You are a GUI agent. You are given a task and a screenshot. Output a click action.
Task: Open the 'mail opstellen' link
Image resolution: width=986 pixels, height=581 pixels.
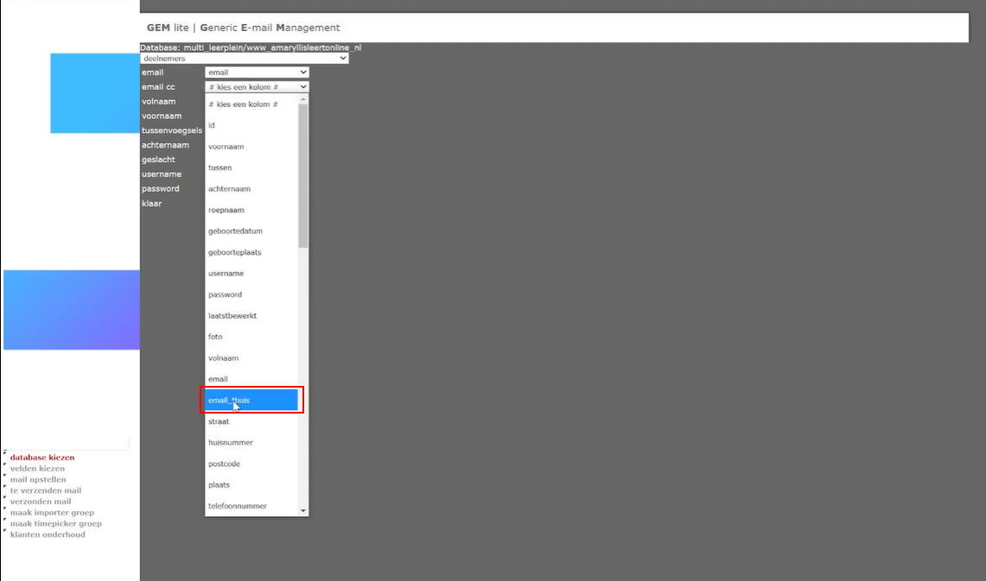point(38,480)
